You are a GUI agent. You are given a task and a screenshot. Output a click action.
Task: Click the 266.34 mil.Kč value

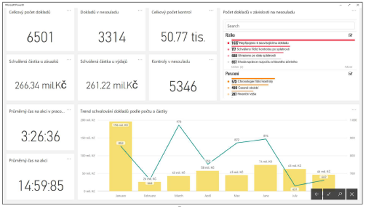[x=40, y=86]
